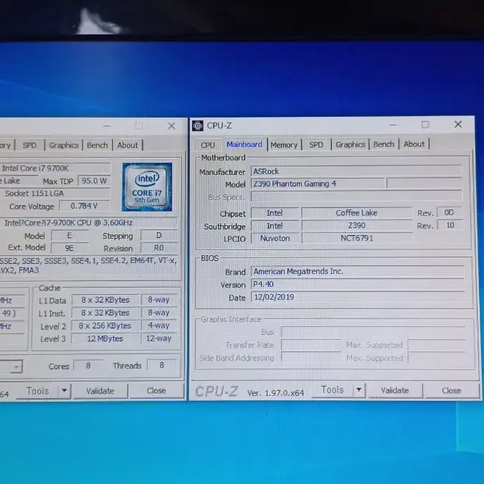Viewport: 484px width, 484px height.
Task: Open the CPU tab in Mainboard window
Action: (207, 145)
